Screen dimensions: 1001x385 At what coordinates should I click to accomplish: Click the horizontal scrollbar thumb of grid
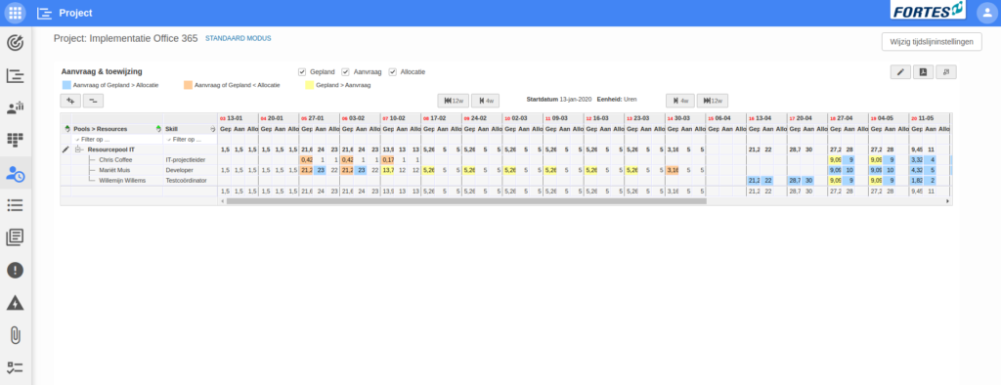pyautogui.click(x=466, y=201)
